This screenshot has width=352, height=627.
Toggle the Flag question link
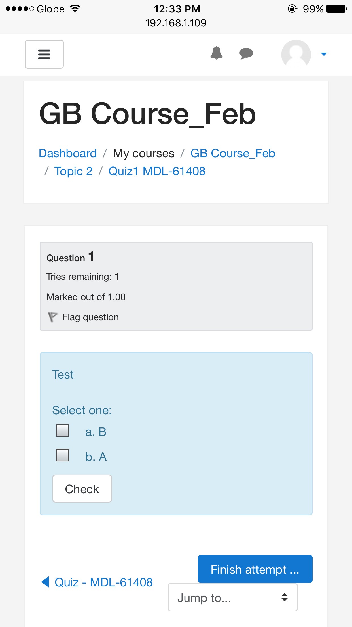point(90,317)
